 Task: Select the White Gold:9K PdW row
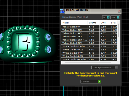(89, 46)
